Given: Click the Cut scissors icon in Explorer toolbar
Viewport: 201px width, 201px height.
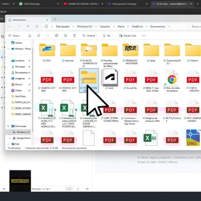Looking at the screenshot, I should pos(29,36).
